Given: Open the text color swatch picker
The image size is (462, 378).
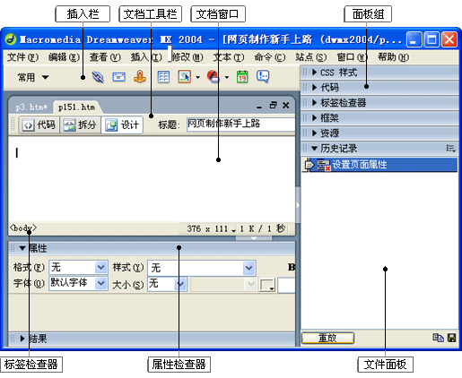Looking at the screenshot, I should pyautogui.click(x=267, y=285).
